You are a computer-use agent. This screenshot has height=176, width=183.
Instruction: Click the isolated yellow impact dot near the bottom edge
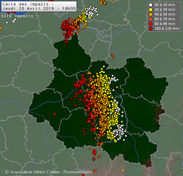(x=123, y=170)
